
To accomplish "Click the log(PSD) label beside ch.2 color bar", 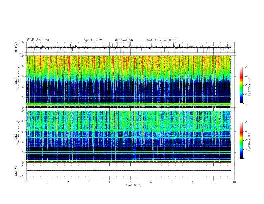I will tap(249, 142).
